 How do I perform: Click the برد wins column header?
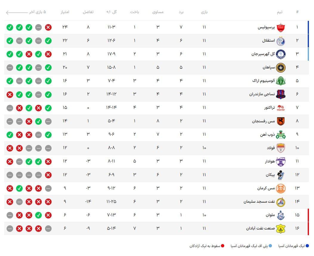[181, 12]
